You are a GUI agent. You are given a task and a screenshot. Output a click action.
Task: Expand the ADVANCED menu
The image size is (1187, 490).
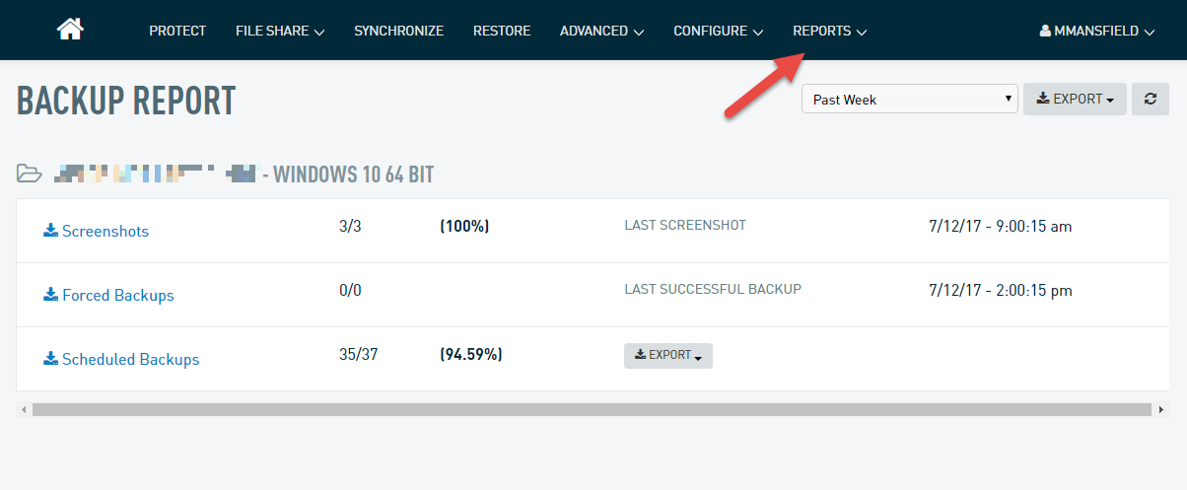tap(601, 31)
